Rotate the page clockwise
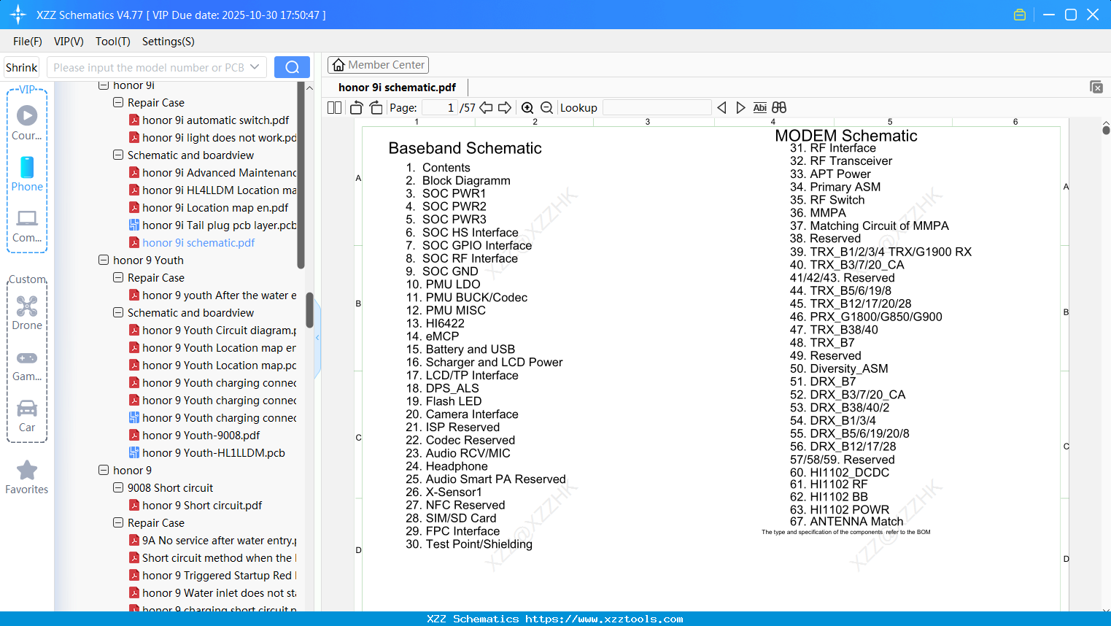 click(376, 108)
